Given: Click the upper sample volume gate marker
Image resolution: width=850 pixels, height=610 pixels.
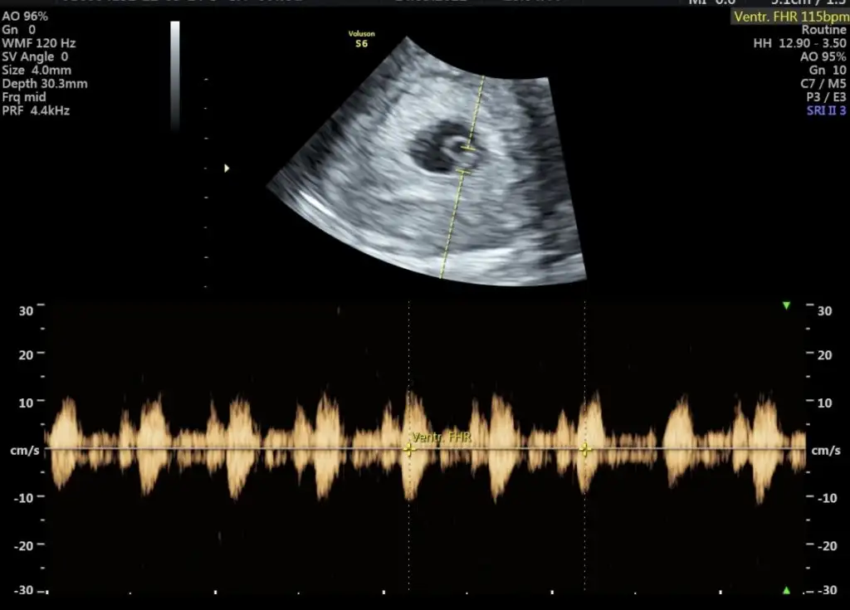Looking at the screenshot, I should click(x=468, y=149).
